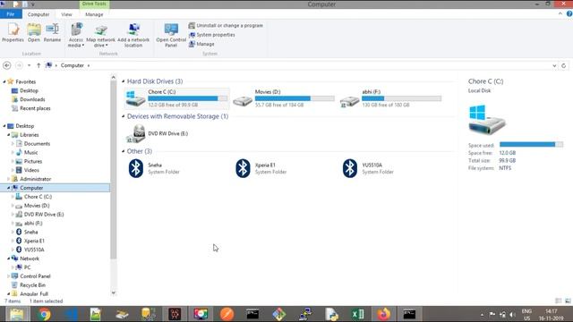Open the recent locations dropdown
The image size is (573, 322).
(29, 65)
